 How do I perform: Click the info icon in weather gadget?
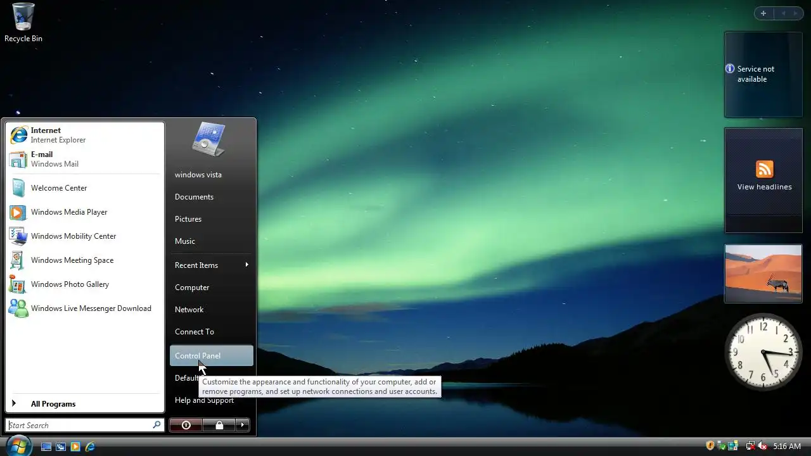(730, 68)
